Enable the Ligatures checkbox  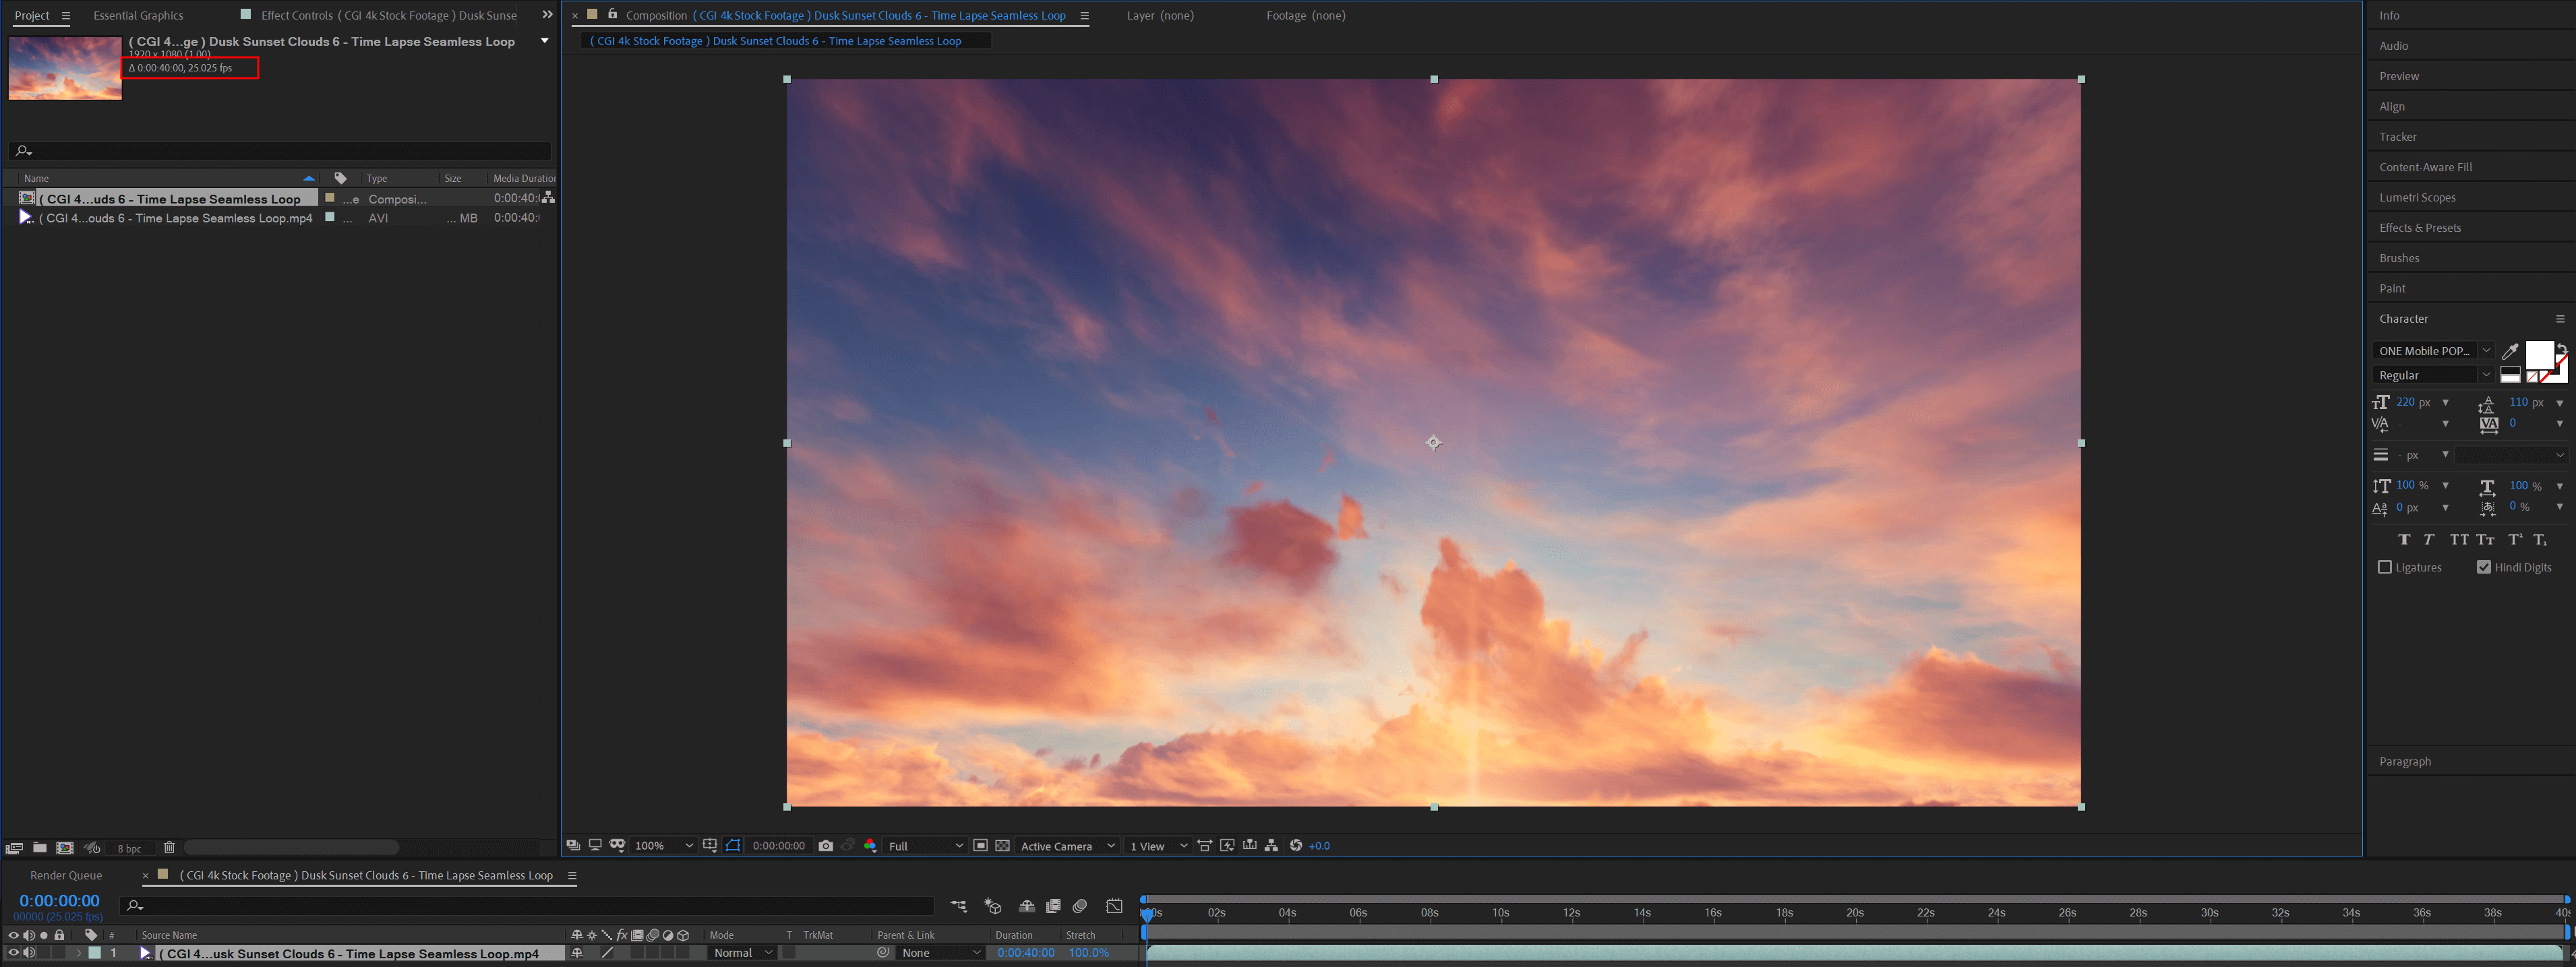point(2385,567)
